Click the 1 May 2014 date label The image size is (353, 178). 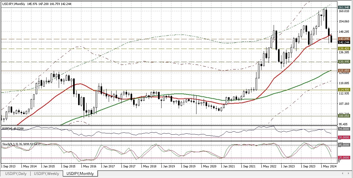coord(29,166)
